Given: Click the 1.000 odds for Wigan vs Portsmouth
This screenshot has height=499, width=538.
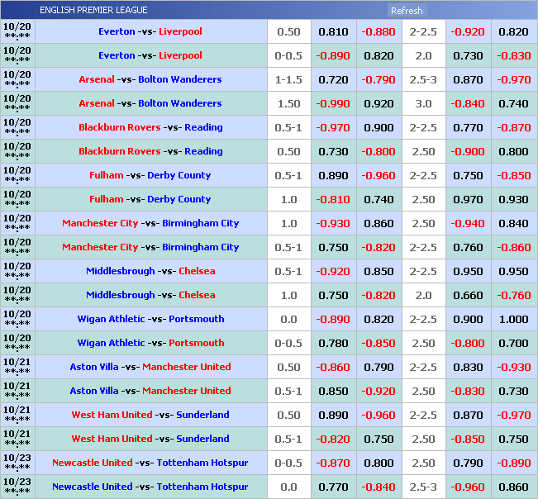Looking at the screenshot, I should point(514,320).
